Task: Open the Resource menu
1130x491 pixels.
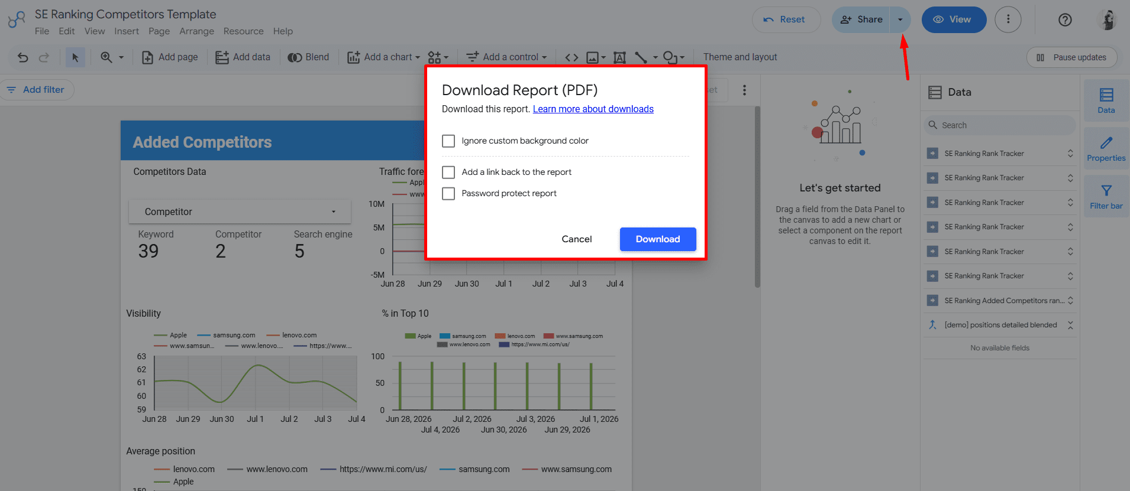Action: [x=244, y=31]
